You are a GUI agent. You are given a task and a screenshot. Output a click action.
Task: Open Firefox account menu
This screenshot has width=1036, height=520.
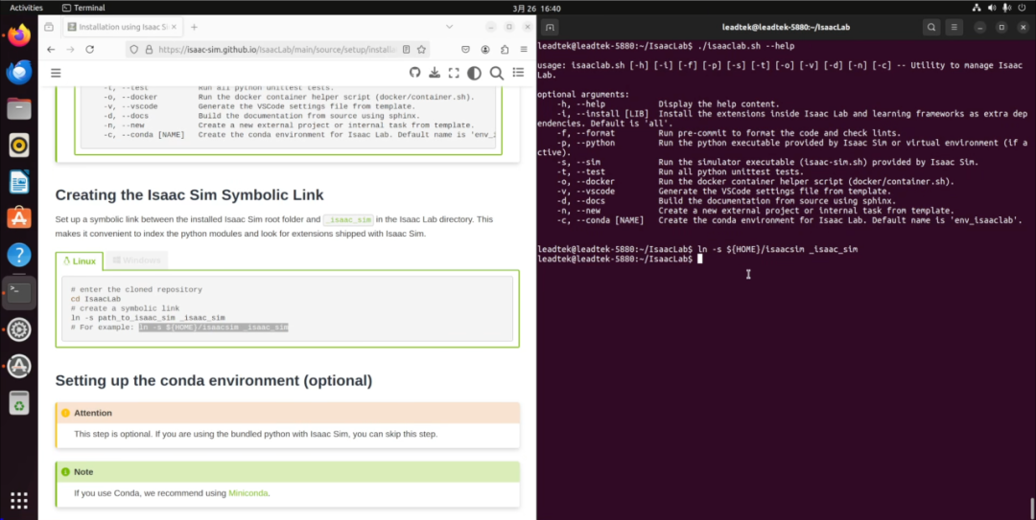click(x=485, y=50)
